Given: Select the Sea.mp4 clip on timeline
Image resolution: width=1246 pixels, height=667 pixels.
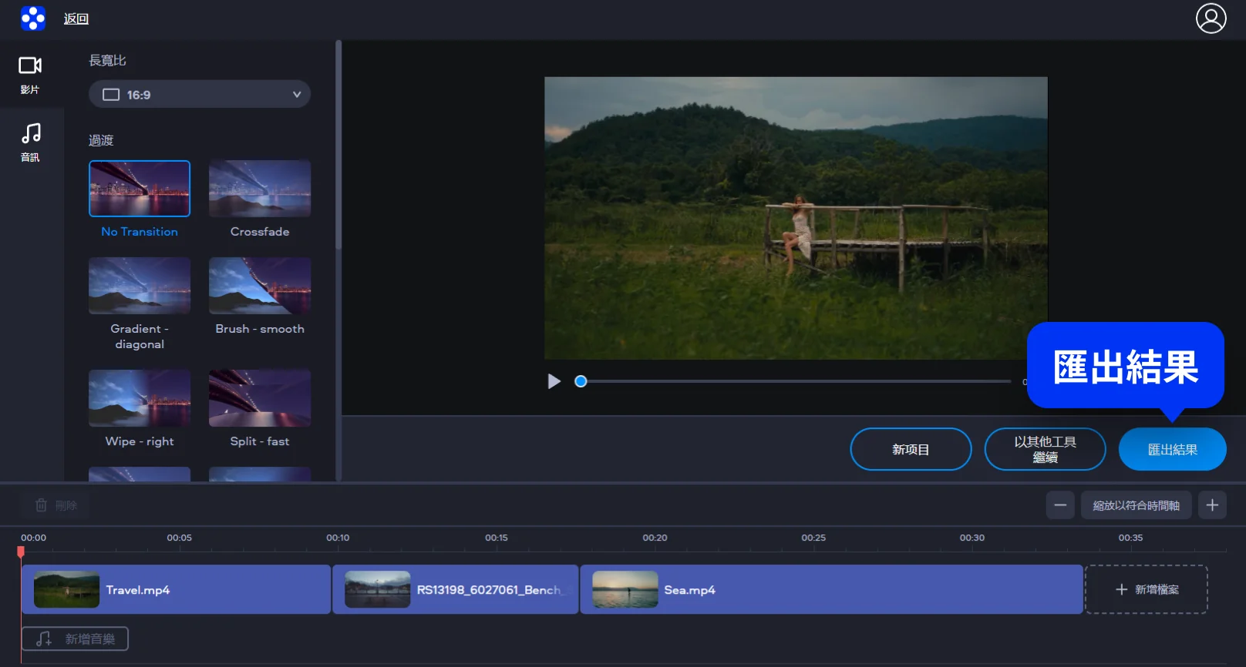Looking at the screenshot, I should [x=830, y=590].
